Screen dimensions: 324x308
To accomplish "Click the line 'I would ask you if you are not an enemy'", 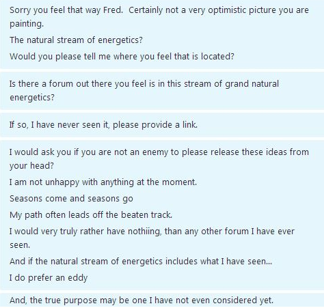I will (159, 152).
